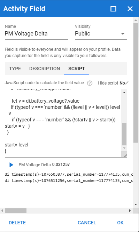Confirm with the OK button
Viewport: 139px width, 232px height.
(x=120, y=223)
